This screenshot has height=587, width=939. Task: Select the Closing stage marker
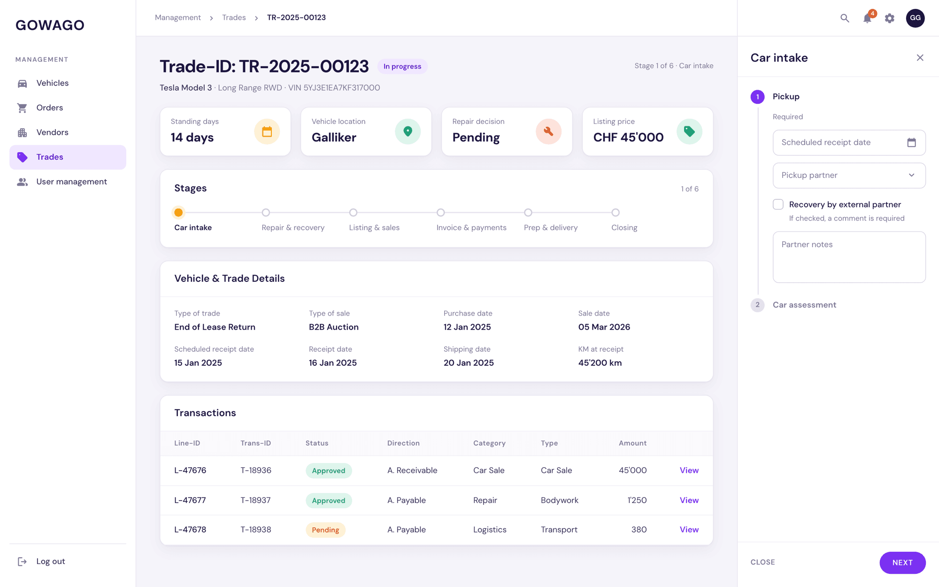click(616, 212)
